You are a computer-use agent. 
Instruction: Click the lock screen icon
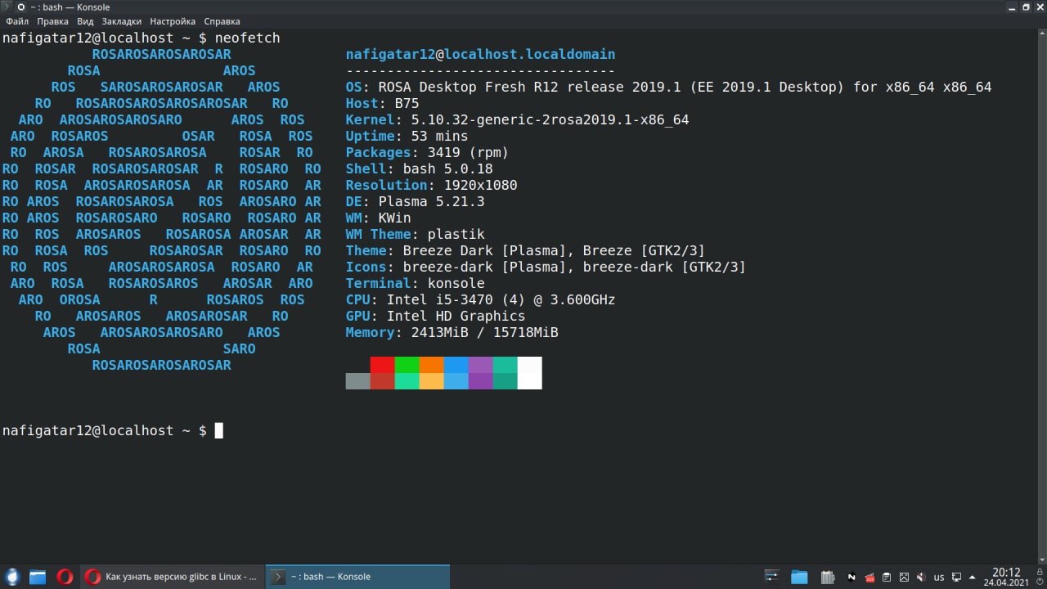click(x=1039, y=571)
